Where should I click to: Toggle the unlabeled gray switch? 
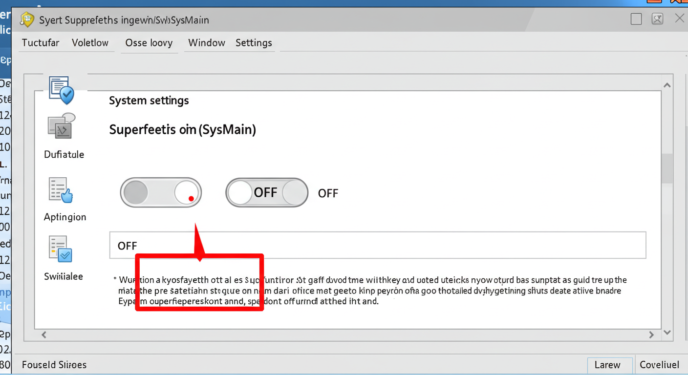[x=161, y=192]
